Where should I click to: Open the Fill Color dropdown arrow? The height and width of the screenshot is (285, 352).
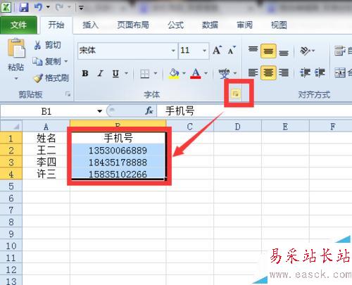coord(184,73)
